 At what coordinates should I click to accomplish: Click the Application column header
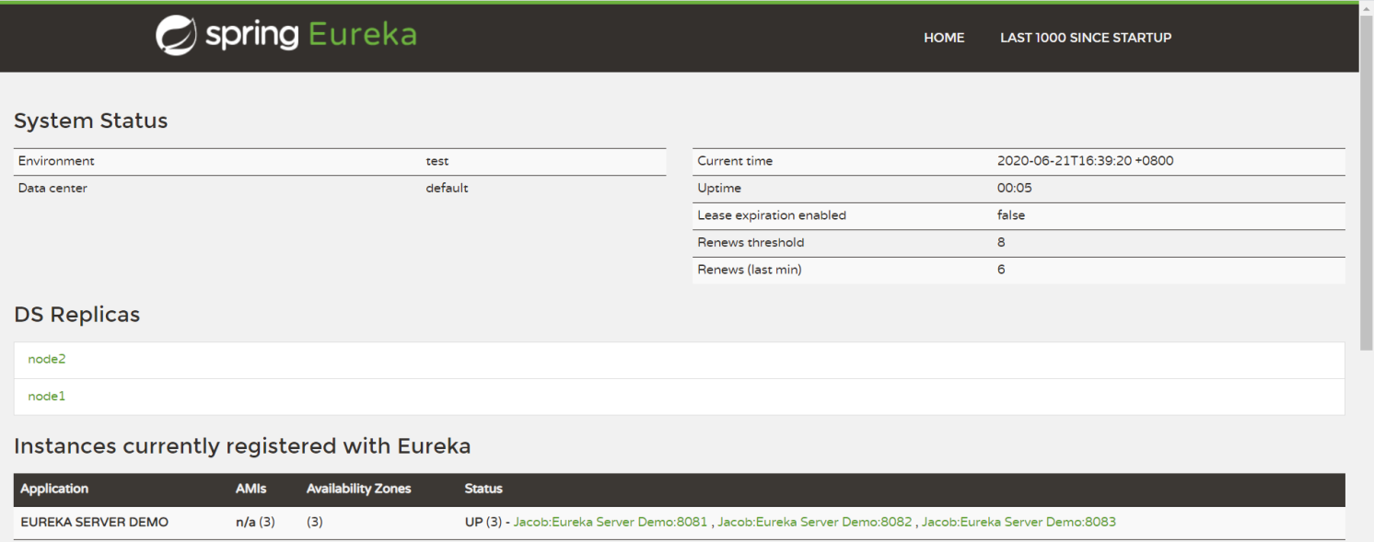click(x=54, y=489)
